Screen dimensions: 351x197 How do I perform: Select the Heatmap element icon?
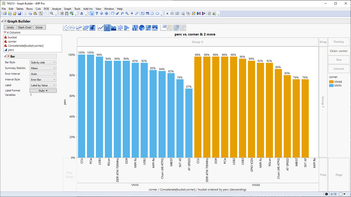click(x=135, y=28)
